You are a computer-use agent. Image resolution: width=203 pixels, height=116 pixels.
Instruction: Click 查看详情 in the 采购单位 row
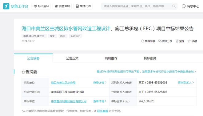100,83
